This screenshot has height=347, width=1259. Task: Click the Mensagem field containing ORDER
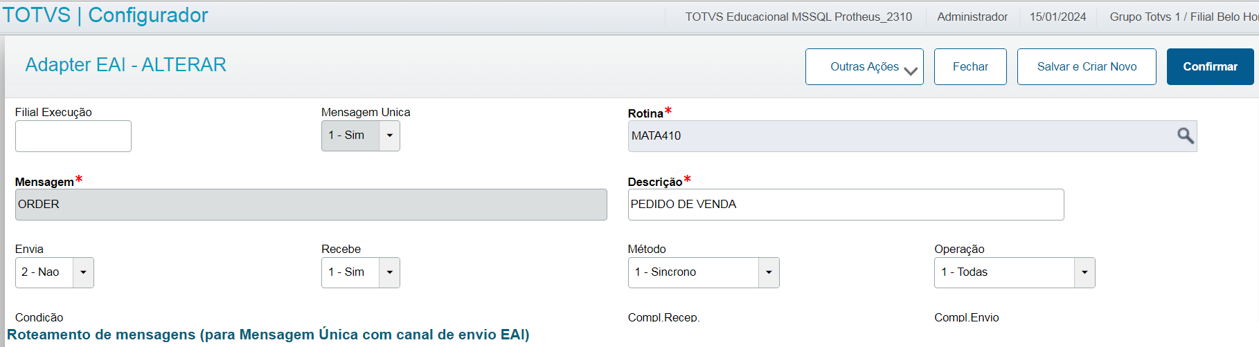(x=311, y=205)
